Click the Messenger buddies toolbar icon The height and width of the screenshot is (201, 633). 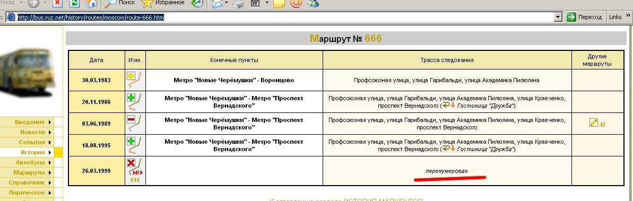(313, 4)
